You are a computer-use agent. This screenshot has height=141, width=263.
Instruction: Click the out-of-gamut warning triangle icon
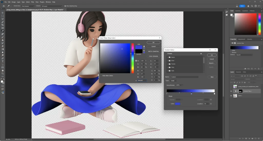[144, 46]
